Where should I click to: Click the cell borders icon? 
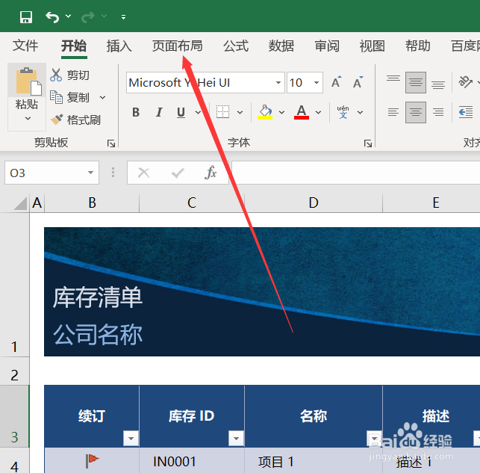(223, 112)
